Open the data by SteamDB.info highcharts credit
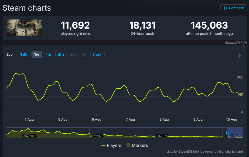The height and width of the screenshot is (157, 249). tap(205, 152)
